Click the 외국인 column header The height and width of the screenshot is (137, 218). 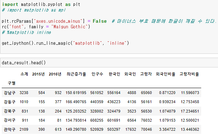[x=130, y=74]
